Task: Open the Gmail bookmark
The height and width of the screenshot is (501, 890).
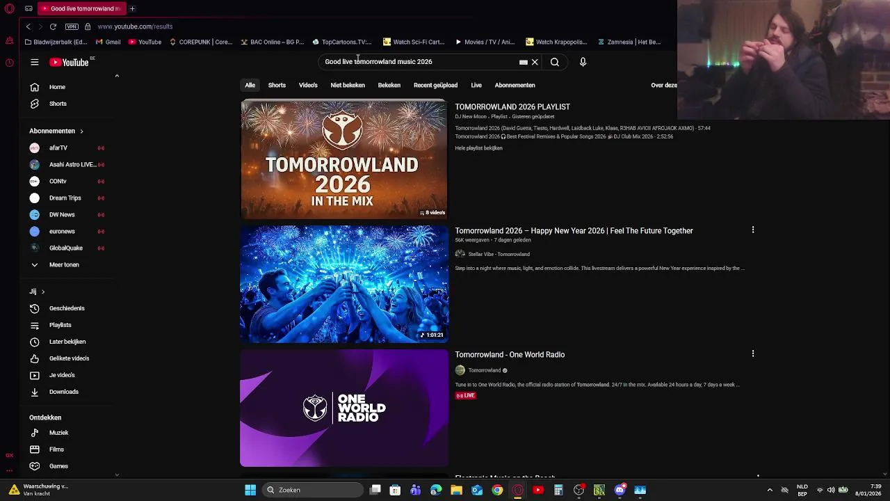Action: coord(108,42)
